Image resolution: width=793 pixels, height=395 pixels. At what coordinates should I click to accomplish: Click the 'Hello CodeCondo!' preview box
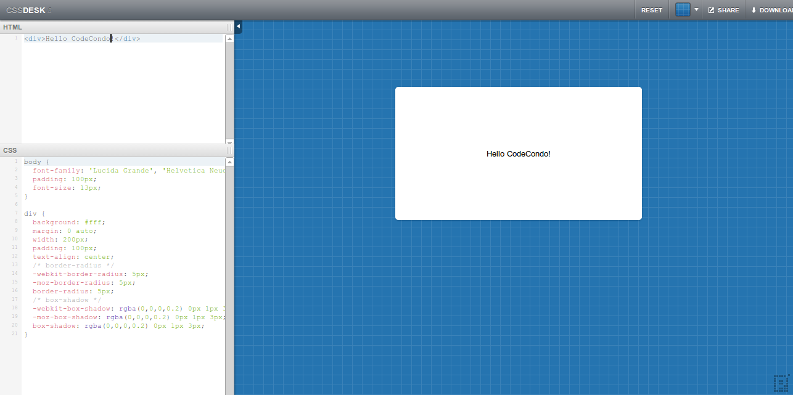[518, 153]
